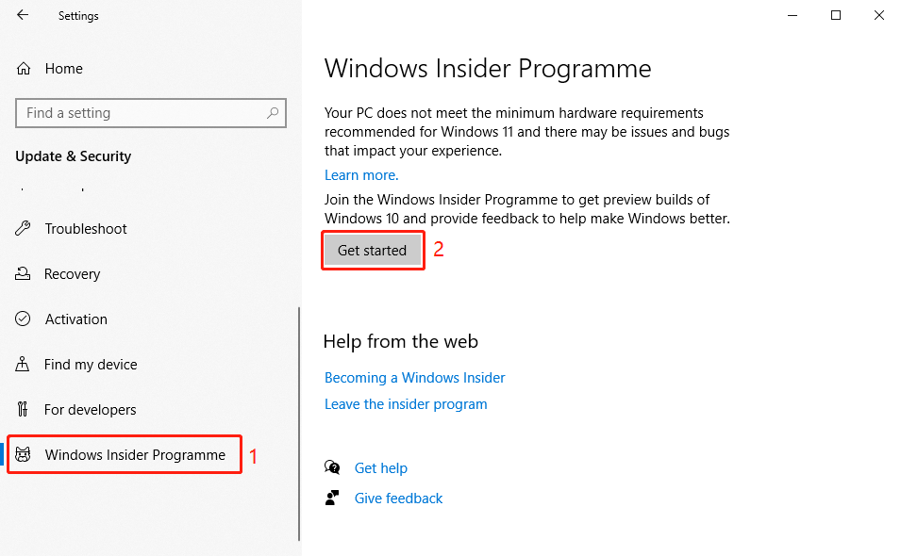
Task: Select the Recovery sidebar icon
Action: tap(22, 273)
